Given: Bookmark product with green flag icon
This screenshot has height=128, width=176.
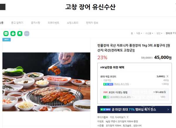Looking at the screenshot, I should pos(20,34).
